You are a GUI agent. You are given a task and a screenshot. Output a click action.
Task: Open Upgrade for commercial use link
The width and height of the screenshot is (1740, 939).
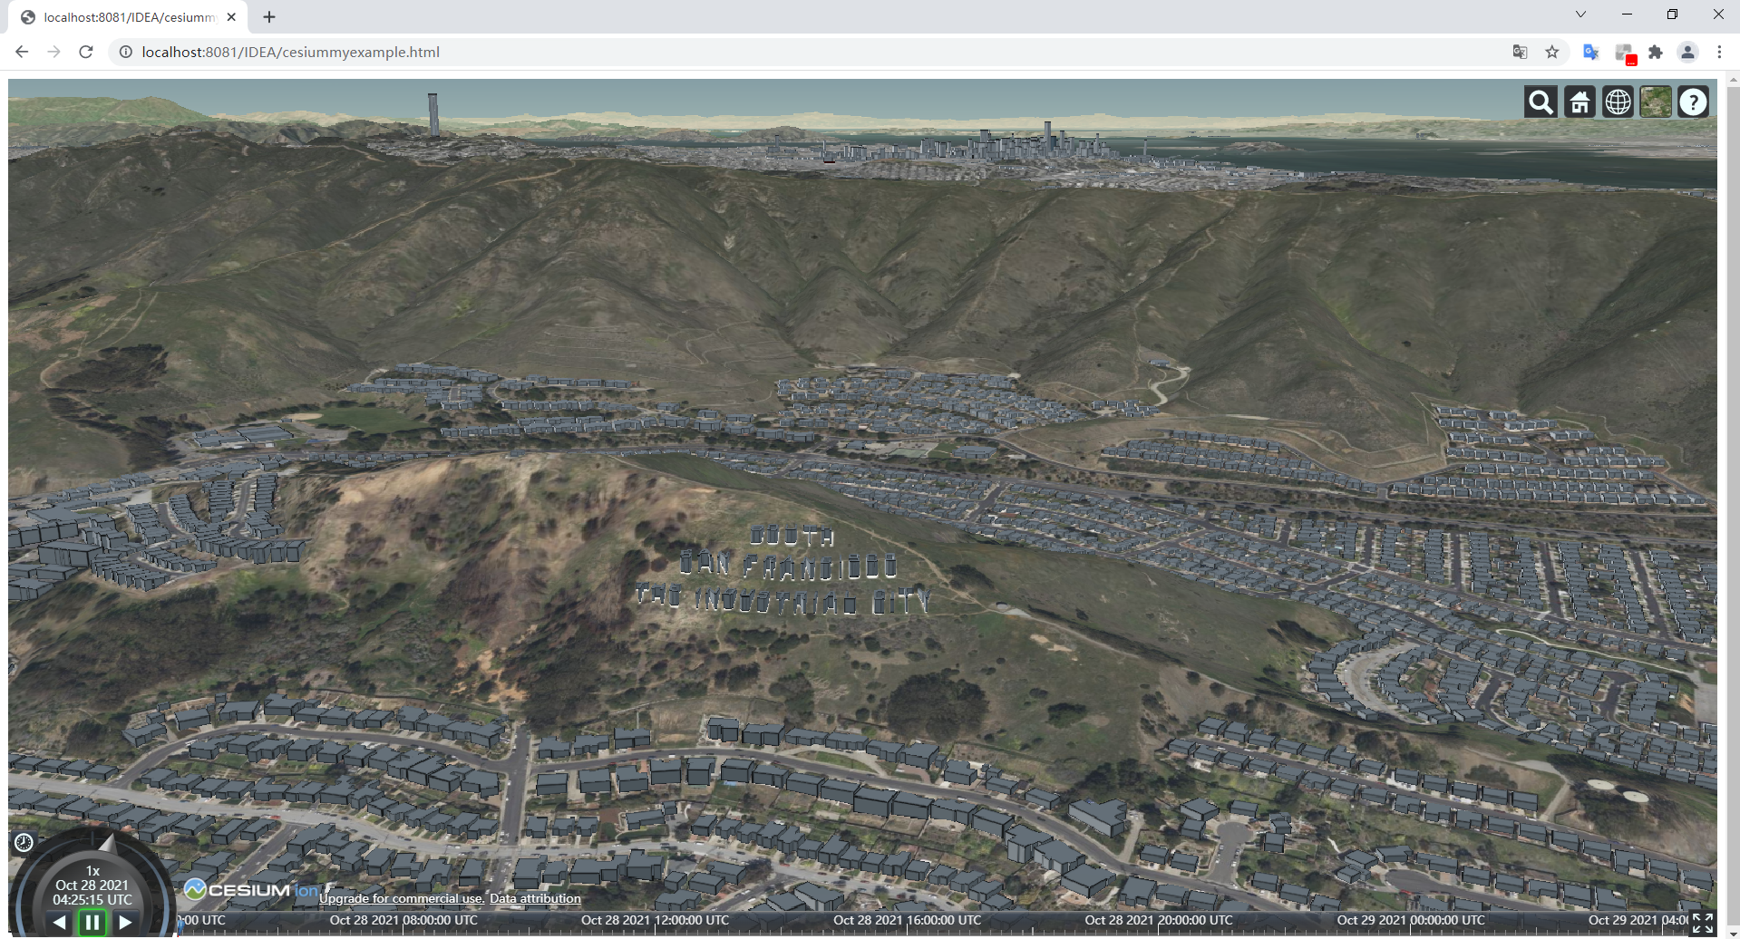(x=402, y=898)
